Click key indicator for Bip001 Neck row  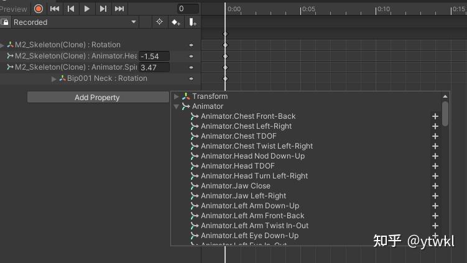point(191,79)
